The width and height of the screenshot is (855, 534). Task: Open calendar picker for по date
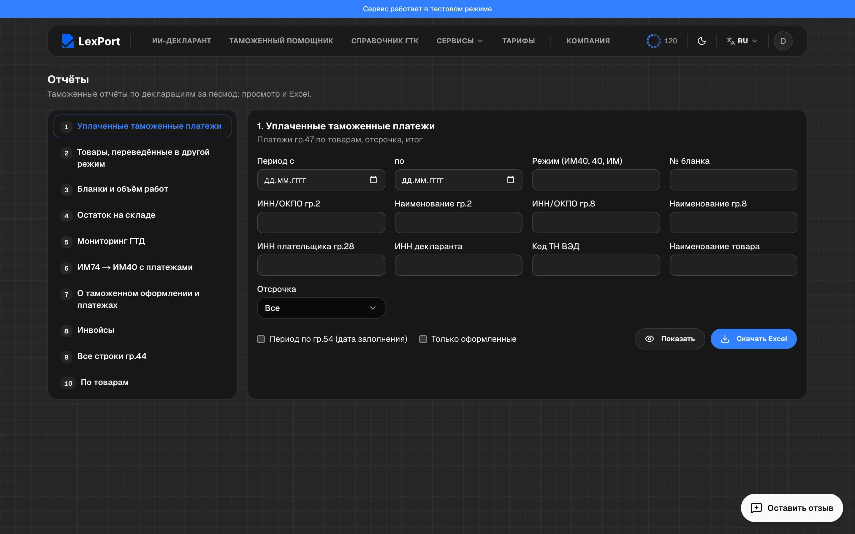point(510,180)
